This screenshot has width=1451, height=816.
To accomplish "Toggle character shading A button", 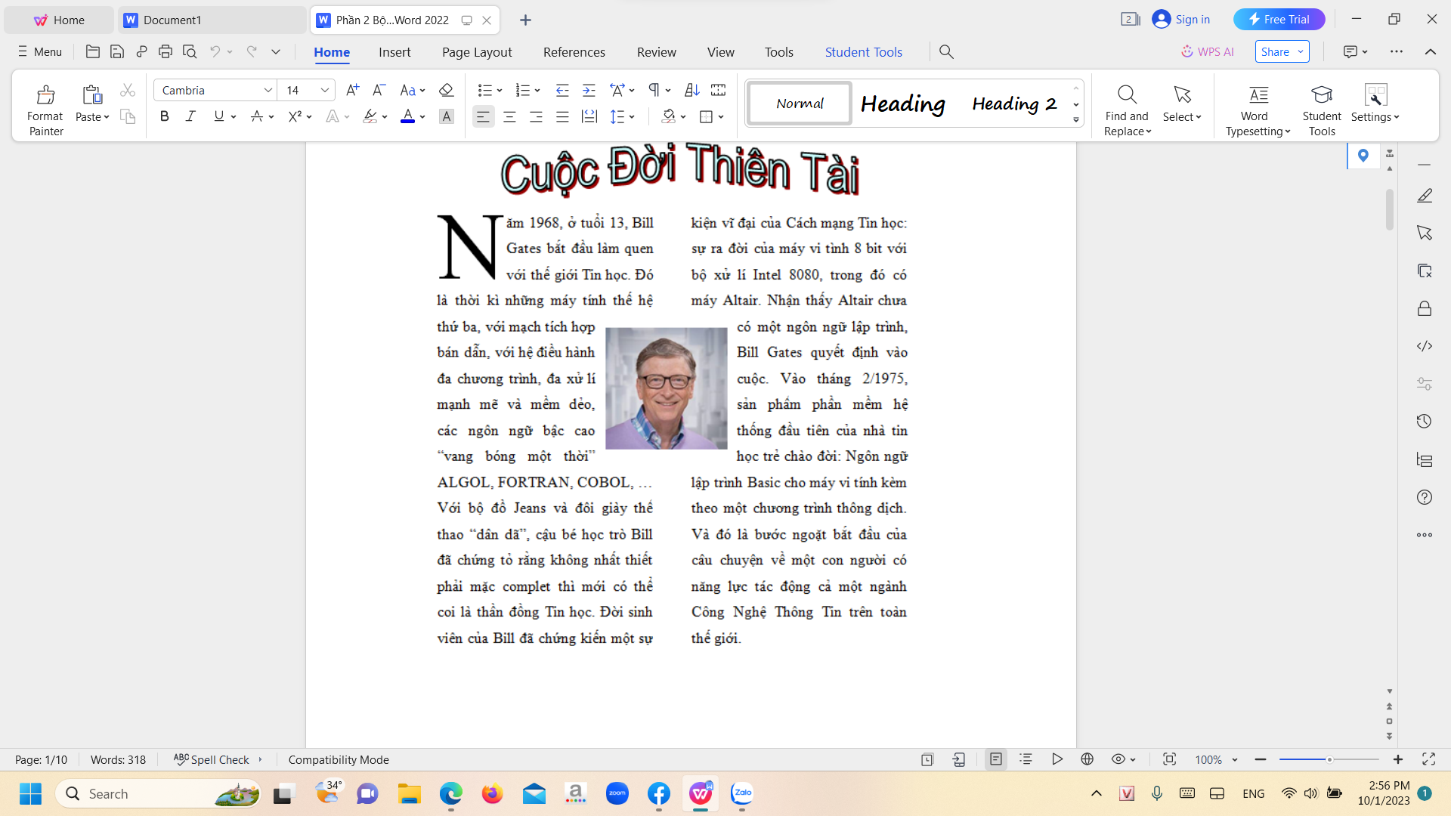I will [447, 116].
